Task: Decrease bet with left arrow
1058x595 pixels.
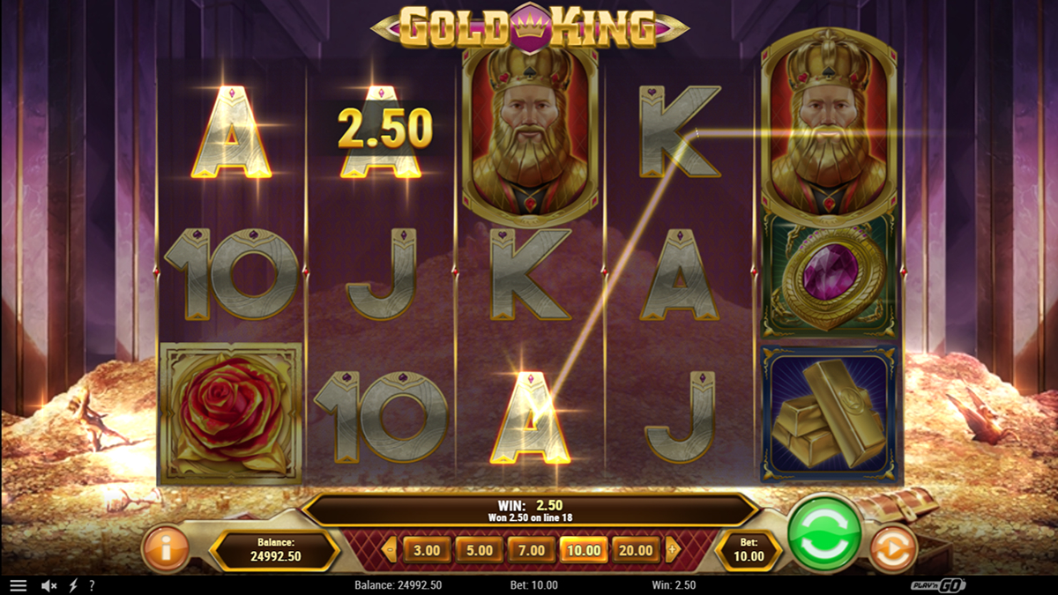Action: (390, 550)
